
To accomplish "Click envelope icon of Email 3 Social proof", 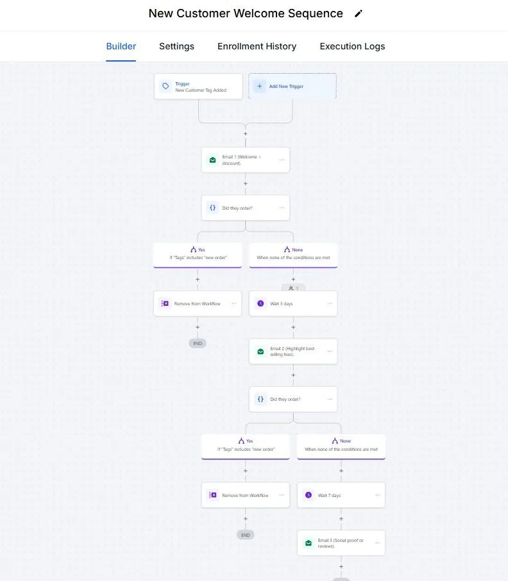I will click(309, 543).
